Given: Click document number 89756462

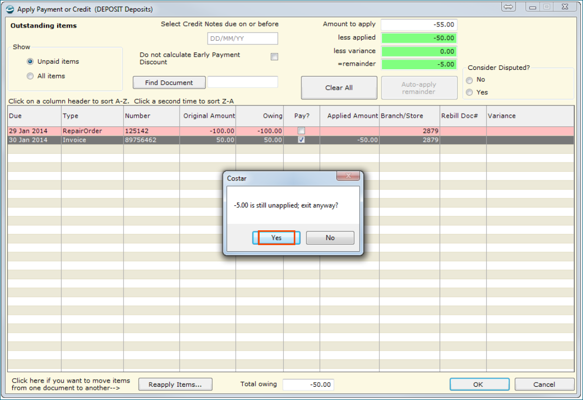Looking at the screenshot, I should click(x=151, y=140).
